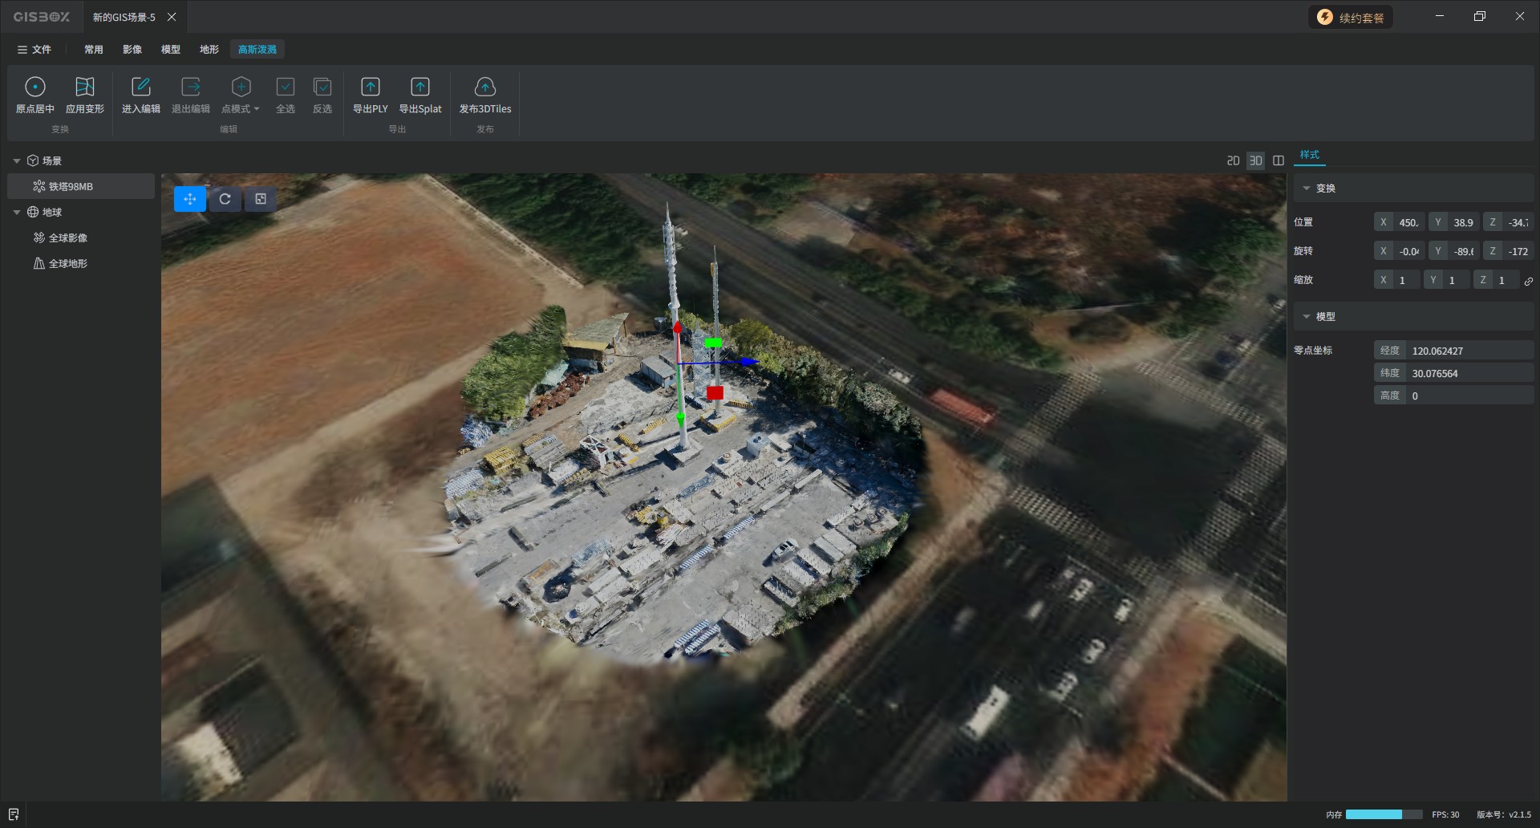Click the 导出Splat export icon
Image resolution: width=1540 pixels, height=828 pixels.
(420, 87)
